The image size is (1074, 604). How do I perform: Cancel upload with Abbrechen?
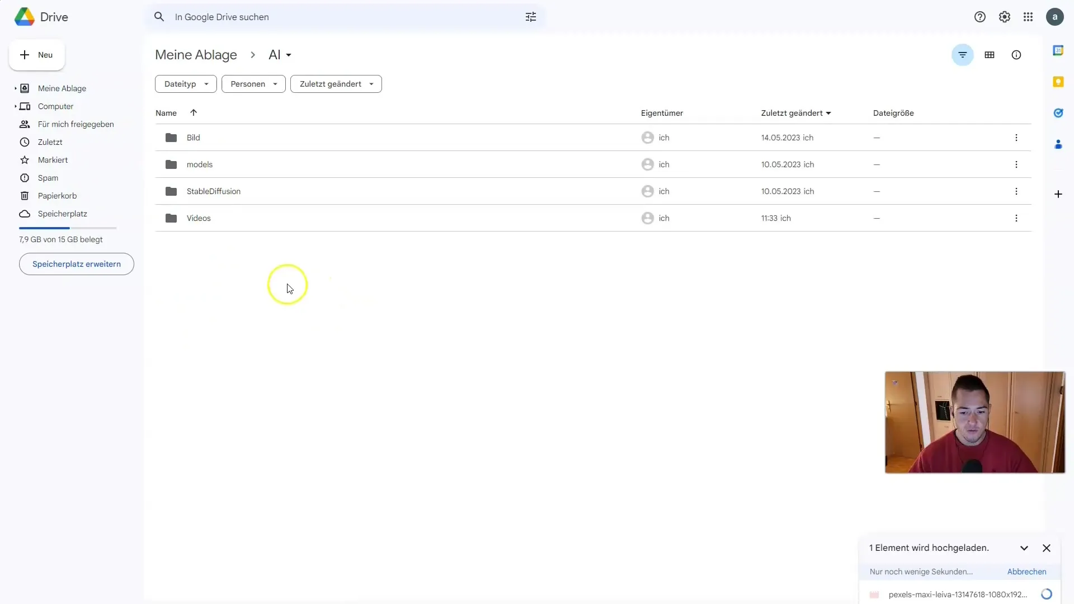[x=1026, y=572]
